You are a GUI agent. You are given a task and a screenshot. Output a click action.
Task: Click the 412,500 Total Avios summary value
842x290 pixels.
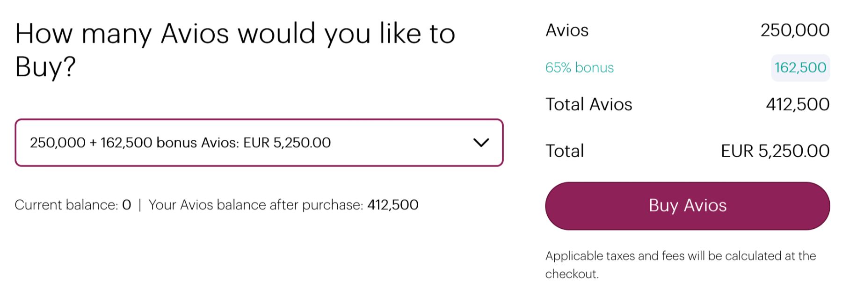[x=797, y=104]
